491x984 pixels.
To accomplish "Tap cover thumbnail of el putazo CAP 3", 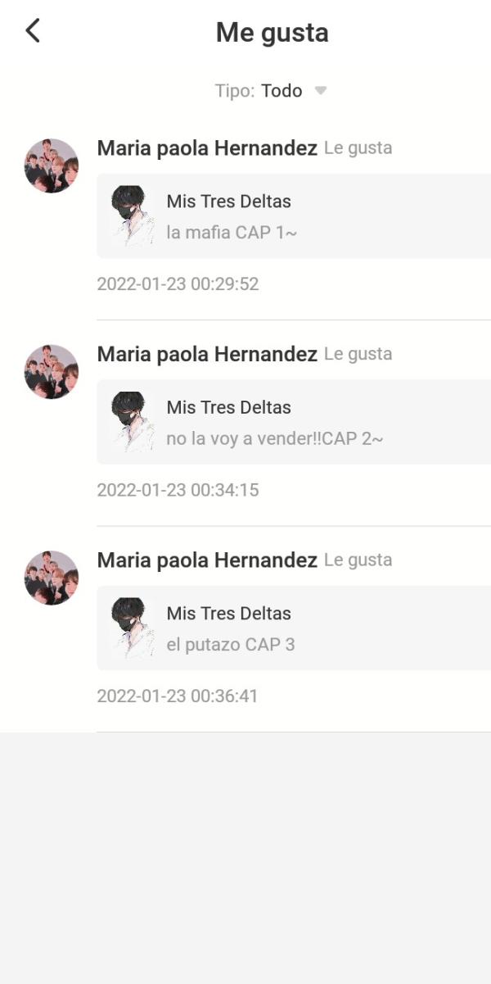I will click(x=133, y=628).
